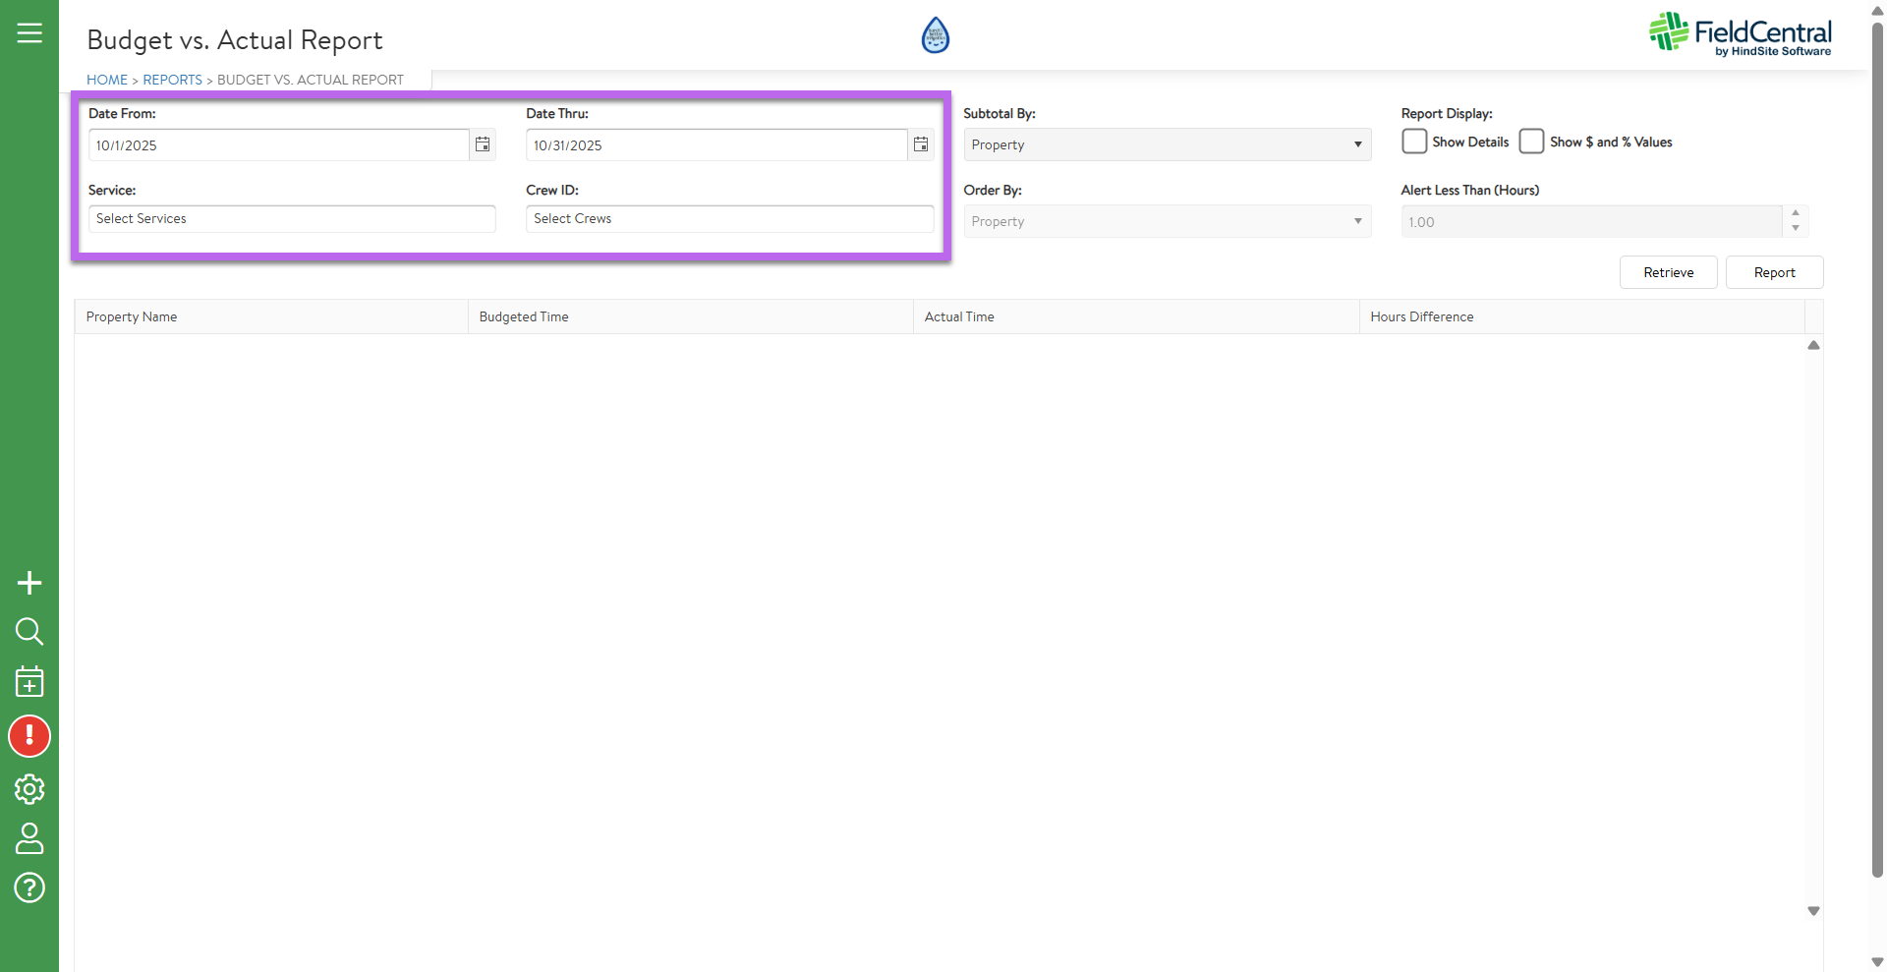This screenshot has width=1887, height=972.
Task: Increase Alert Less Than hours stepper
Action: 1796,213
